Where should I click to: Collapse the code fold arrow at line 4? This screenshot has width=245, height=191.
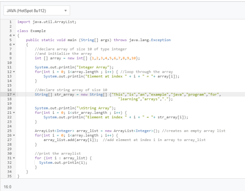(14, 35)
